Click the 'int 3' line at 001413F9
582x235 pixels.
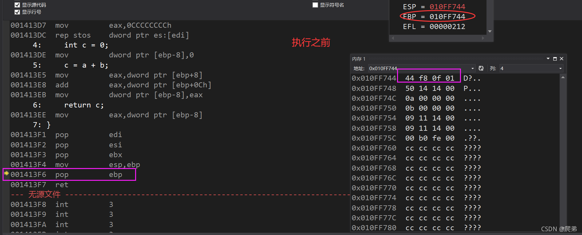tap(62, 215)
